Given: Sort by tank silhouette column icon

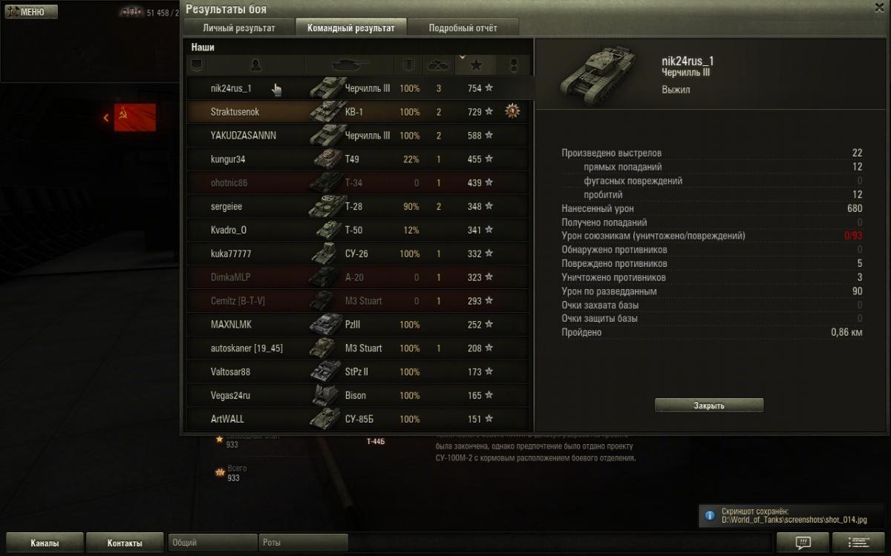Looking at the screenshot, I should click(x=350, y=65).
